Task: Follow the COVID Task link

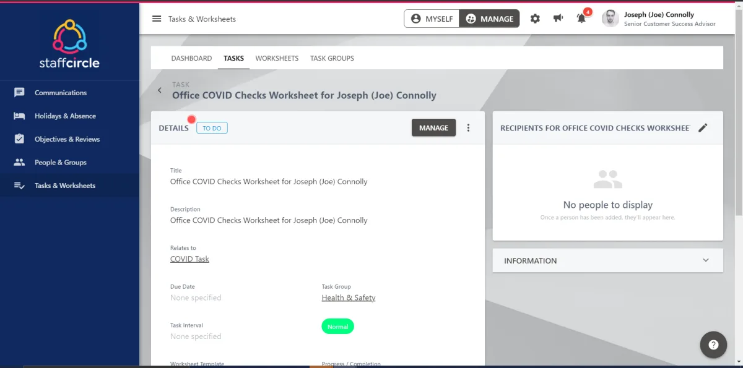Action: click(189, 259)
